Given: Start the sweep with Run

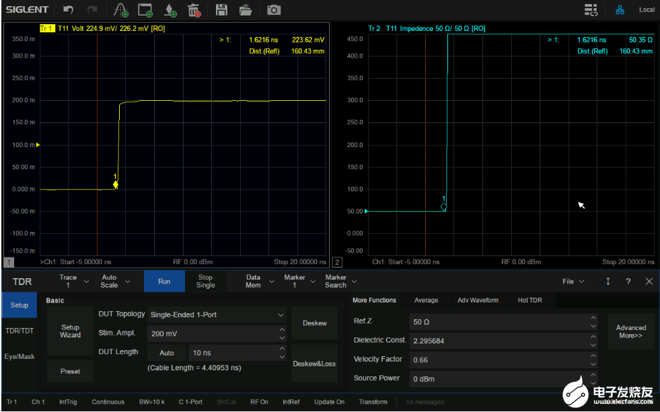Looking at the screenshot, I should click(x=164, y=281).
